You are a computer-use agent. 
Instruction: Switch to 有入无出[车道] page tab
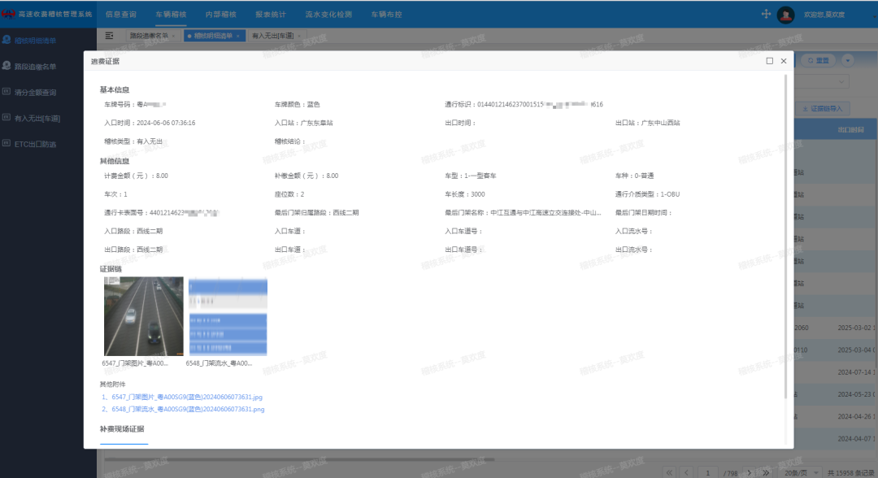click(x=272, y=36)
